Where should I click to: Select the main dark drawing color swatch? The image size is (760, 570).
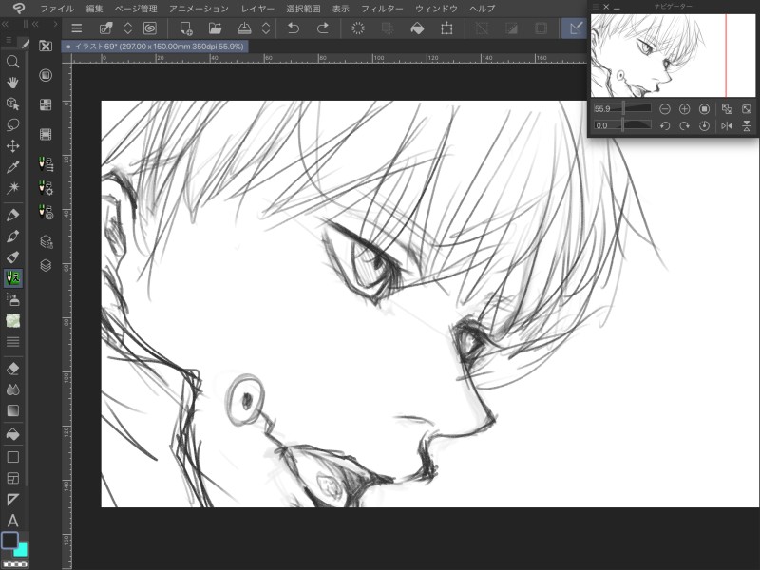pos(9,540)
